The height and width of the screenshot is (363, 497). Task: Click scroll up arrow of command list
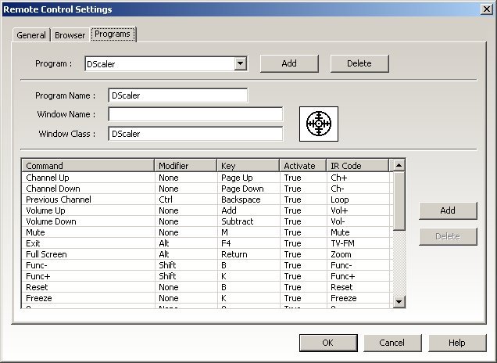tap(399, 165)
